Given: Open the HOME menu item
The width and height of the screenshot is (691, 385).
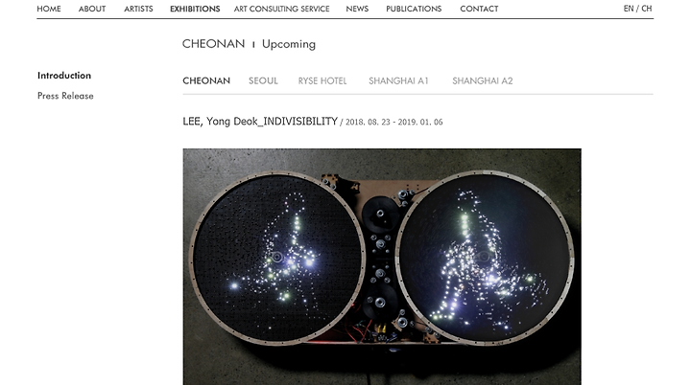Looking at the screenshot, I should [49, 9].
